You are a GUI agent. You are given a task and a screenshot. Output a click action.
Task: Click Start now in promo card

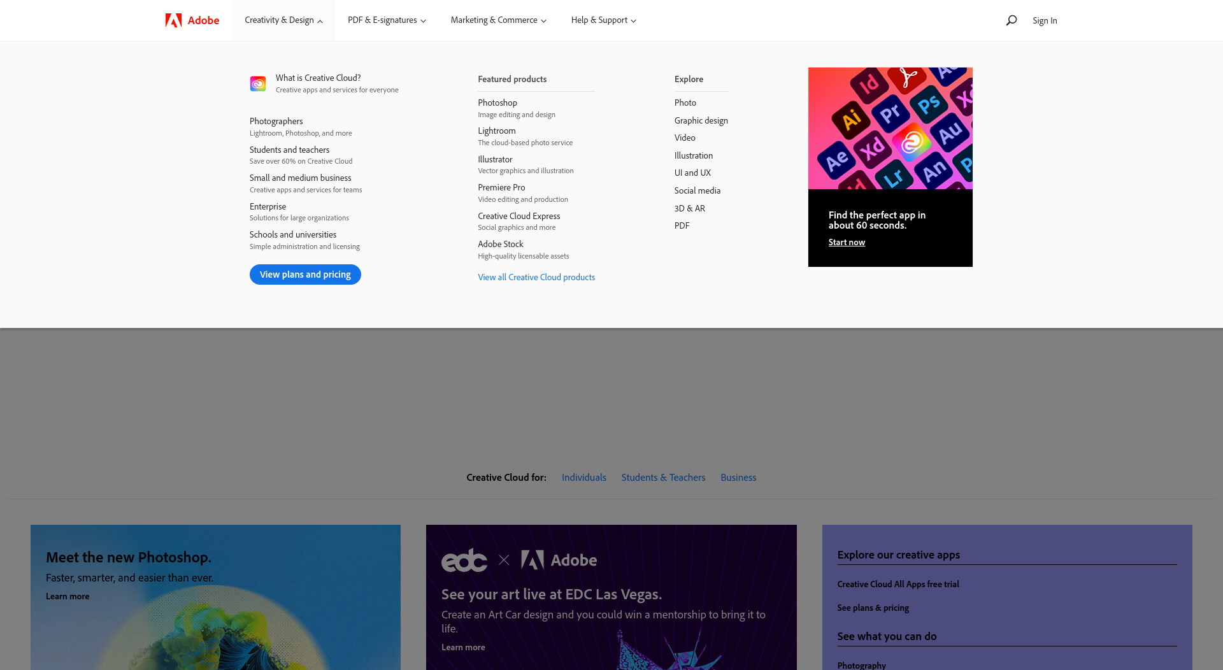[847, 242]
